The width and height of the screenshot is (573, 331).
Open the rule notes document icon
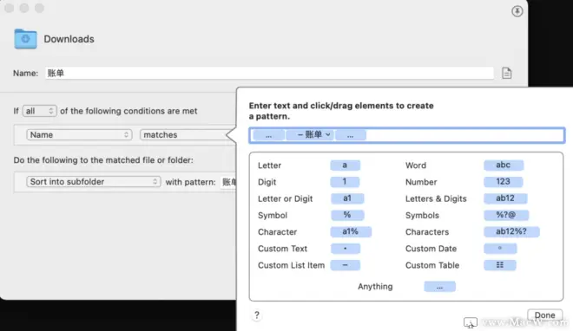coord(506,73)
